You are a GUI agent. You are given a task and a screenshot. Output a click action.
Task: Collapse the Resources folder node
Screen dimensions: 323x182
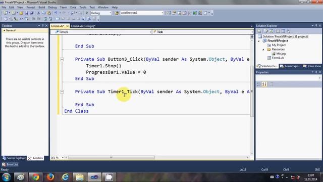[x=263, y=50]
